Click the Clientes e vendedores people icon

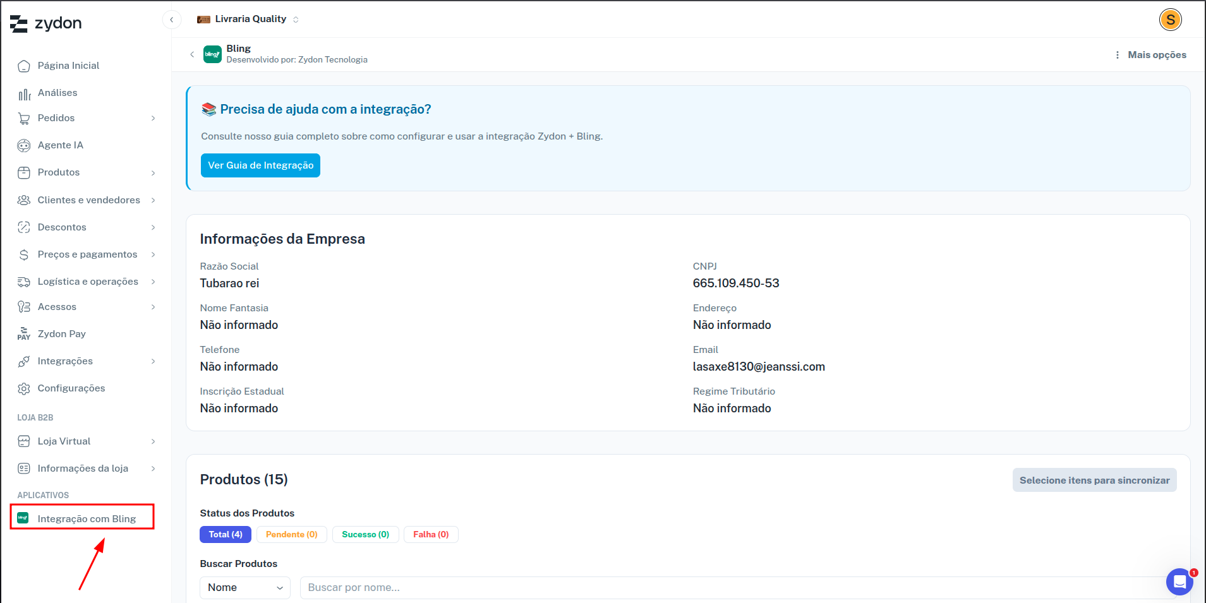pyautogui.click(x=24, y=200)
